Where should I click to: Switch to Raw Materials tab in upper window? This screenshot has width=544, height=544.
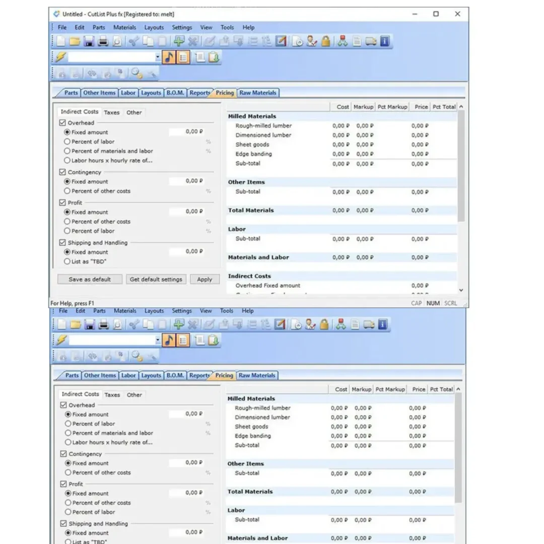click(257, 93)
